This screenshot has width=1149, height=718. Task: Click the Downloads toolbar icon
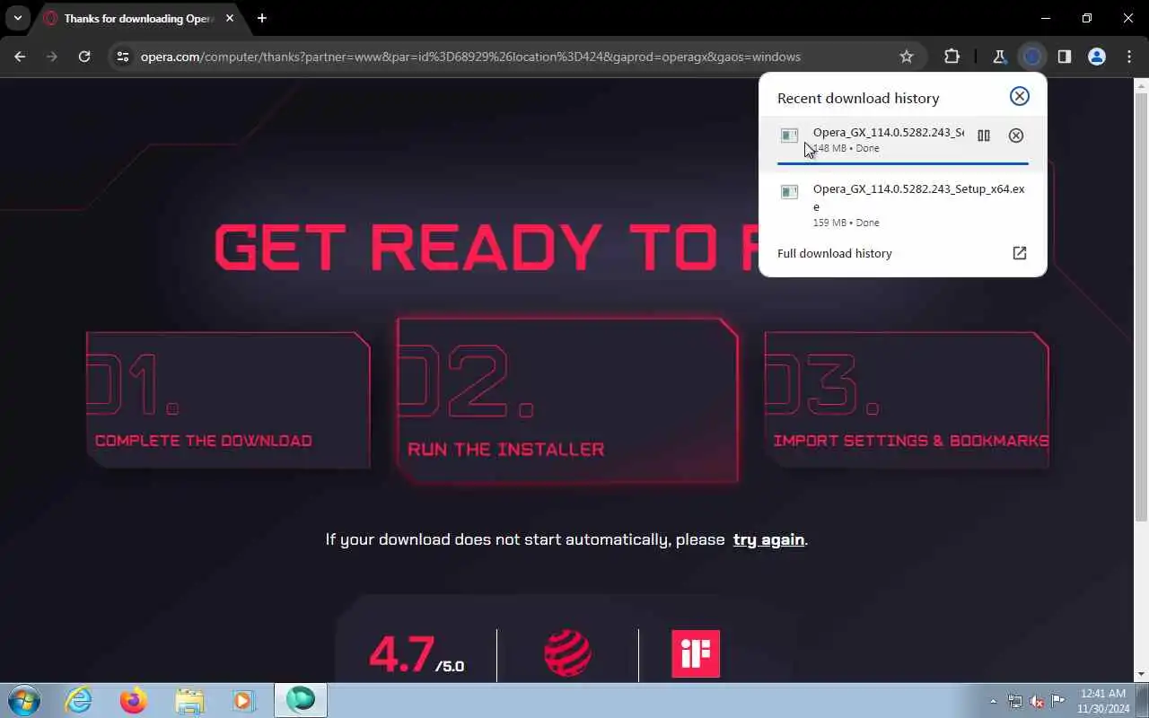[1031, 57]
